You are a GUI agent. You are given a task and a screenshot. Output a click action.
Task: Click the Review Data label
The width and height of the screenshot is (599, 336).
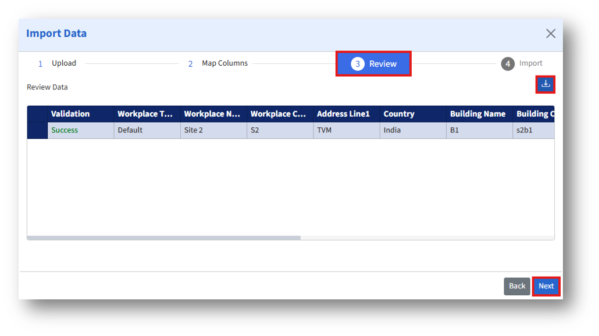47,87
